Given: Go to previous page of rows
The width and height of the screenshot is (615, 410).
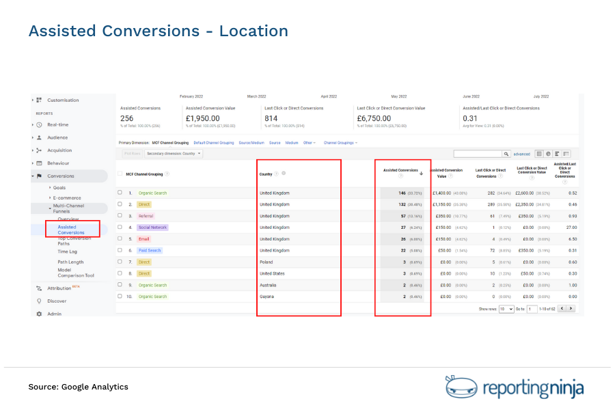Looking at the screenshot, I should (562, 308).
